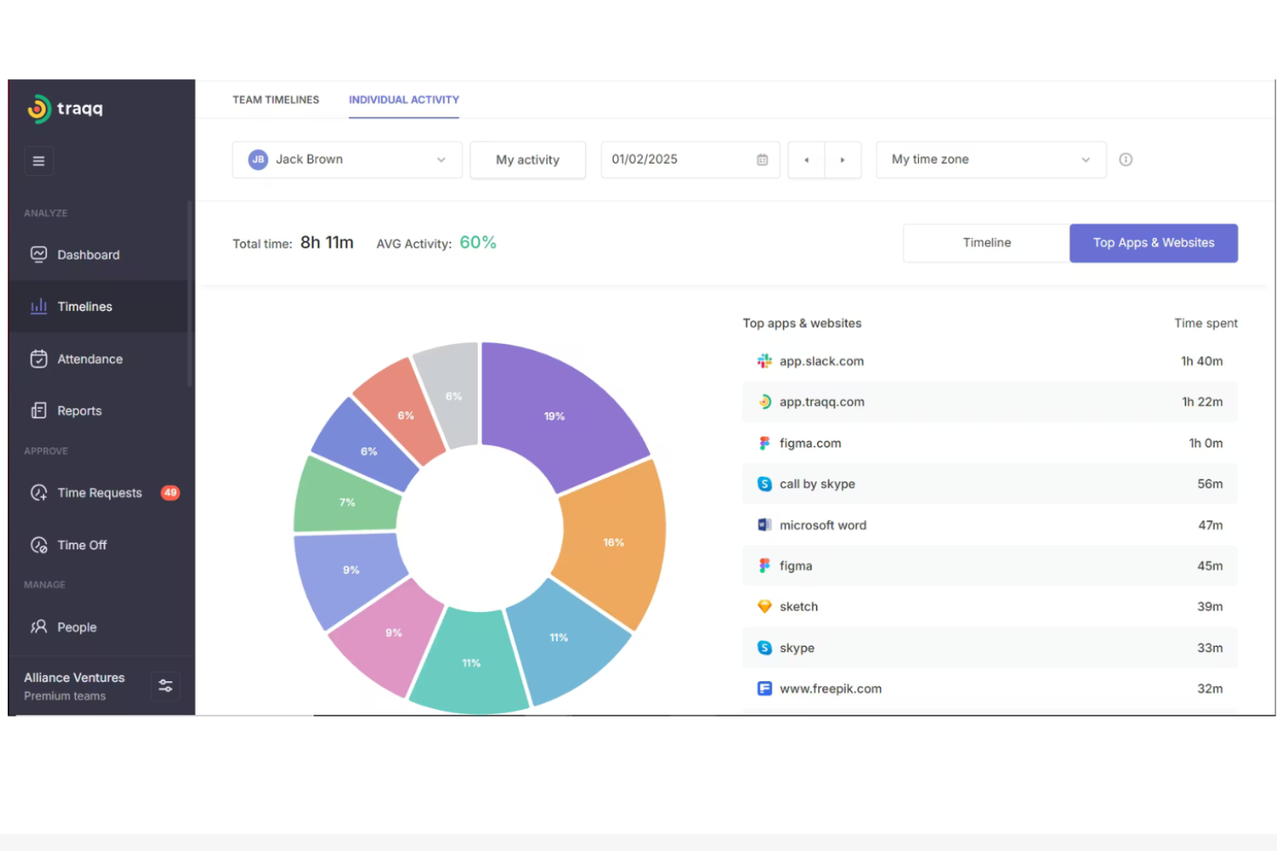The height and width of the screenshot is (851, 1277).
Task: Click the Attendance calendar icon
Action: 39,359
